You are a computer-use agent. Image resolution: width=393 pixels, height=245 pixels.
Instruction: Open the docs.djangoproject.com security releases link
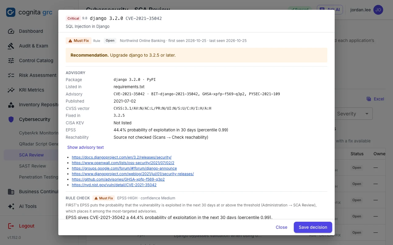[x=122, y=157]
